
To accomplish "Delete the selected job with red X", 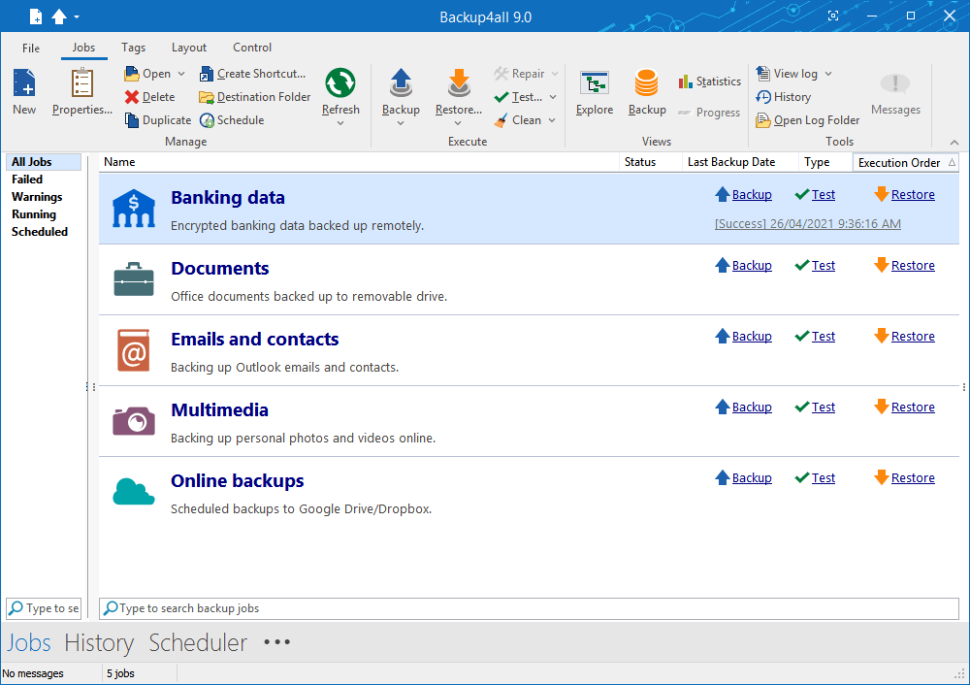I will [x=149, y=97].
